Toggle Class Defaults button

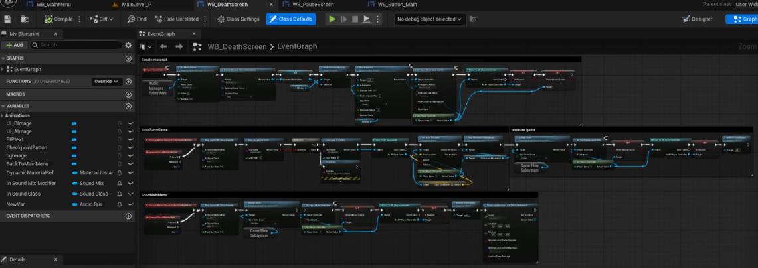pyautogui.click(x=290, y=19)
